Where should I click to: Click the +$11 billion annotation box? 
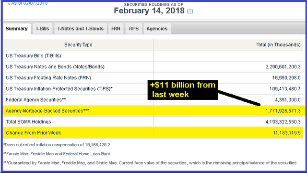click(x=182, y=90)
